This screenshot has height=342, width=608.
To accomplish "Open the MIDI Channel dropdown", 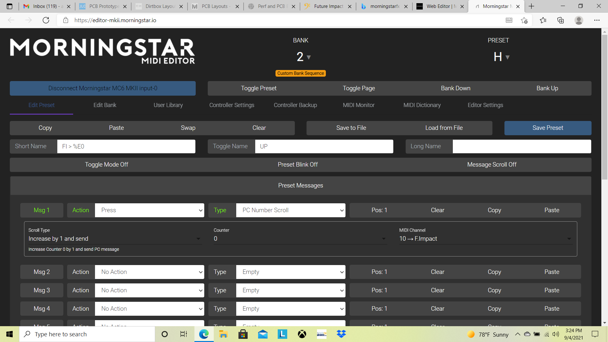I will click(x=486, y=239).
